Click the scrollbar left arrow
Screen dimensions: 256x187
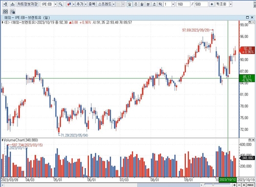tap(3, 185)
